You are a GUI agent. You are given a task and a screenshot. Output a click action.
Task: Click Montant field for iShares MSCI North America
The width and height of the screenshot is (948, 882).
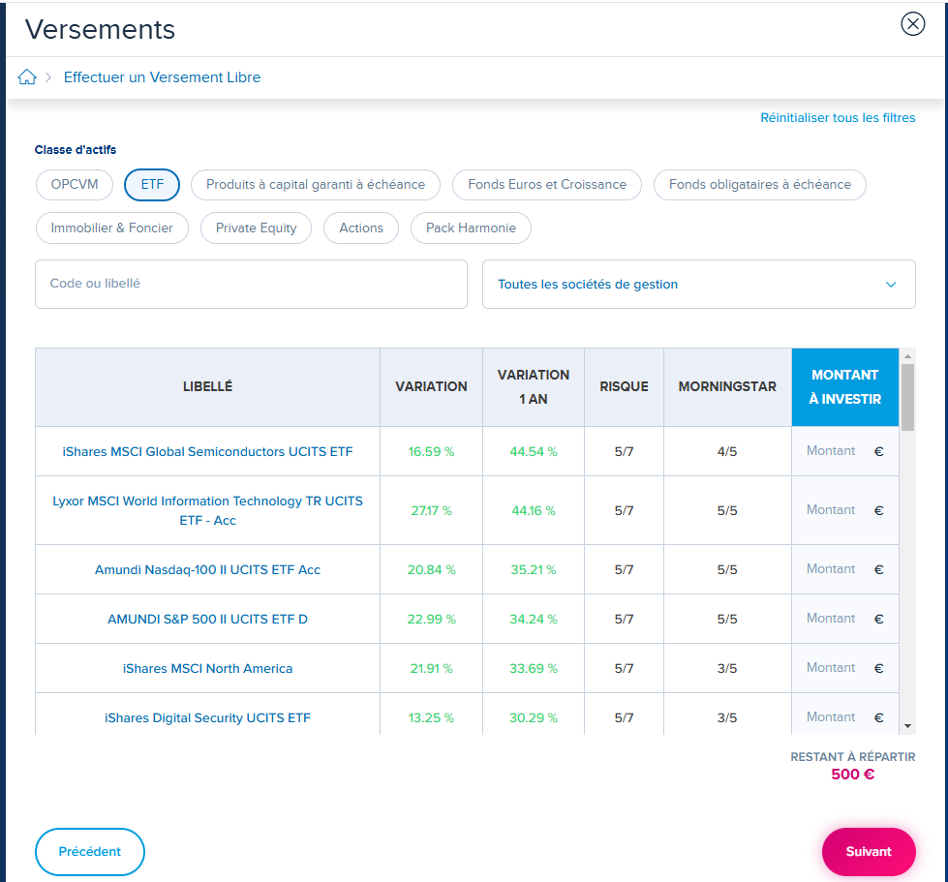click(x=844, y=669)
